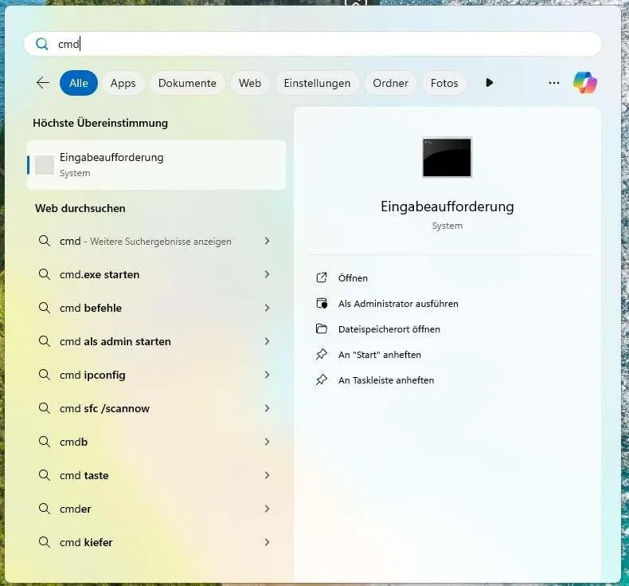
Task: Switch to the Apps filter tab
Action: [x=123, y=83]
